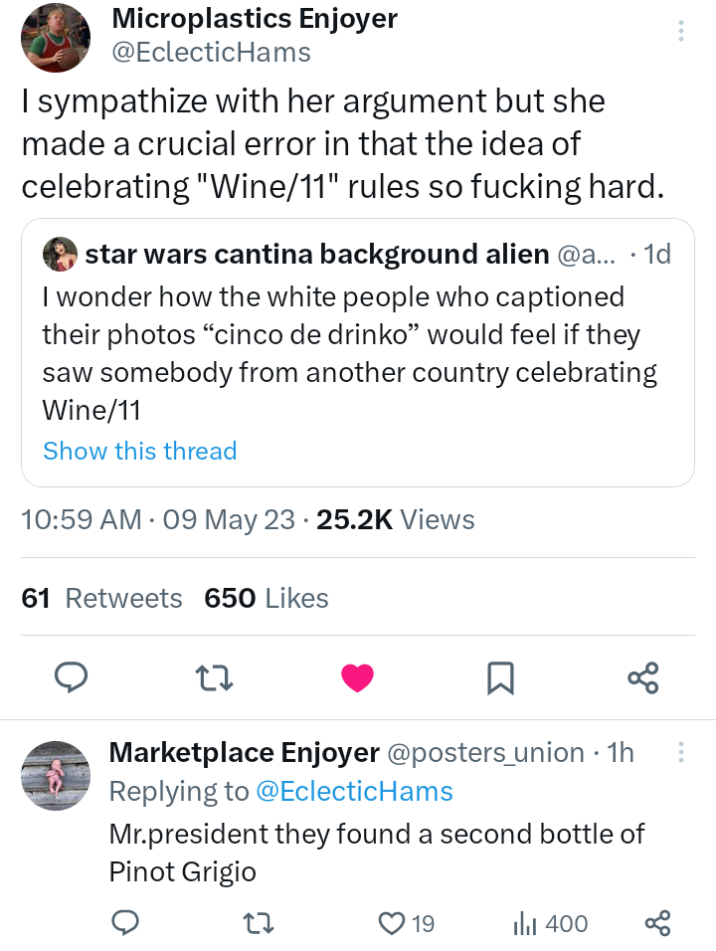716x951 pixels.
Task: Open quoted tweet author's small avatar
Action: (61, 255)
